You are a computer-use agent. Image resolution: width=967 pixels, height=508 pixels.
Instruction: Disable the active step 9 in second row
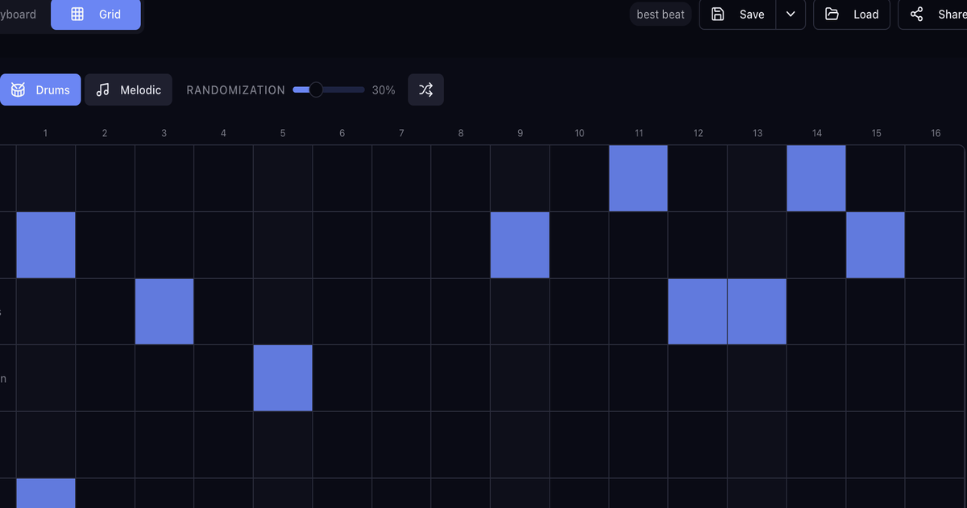[520, 245]
